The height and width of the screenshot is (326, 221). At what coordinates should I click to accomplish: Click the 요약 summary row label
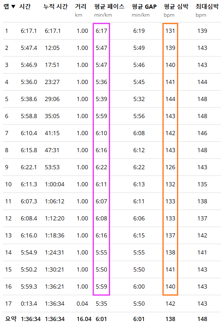11,319
